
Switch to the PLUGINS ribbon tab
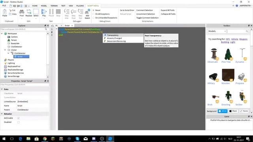80,6
